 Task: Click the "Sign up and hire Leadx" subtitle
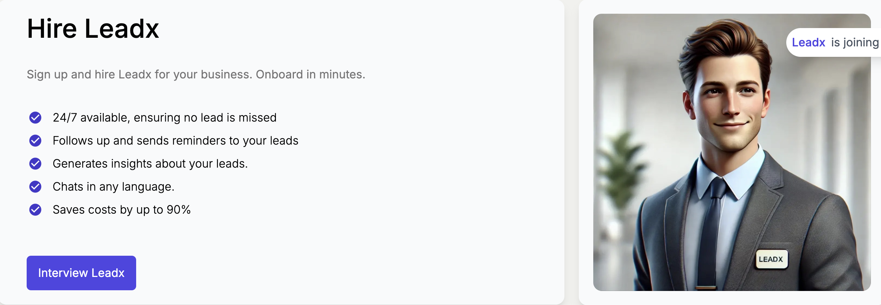tap(196, 74)
